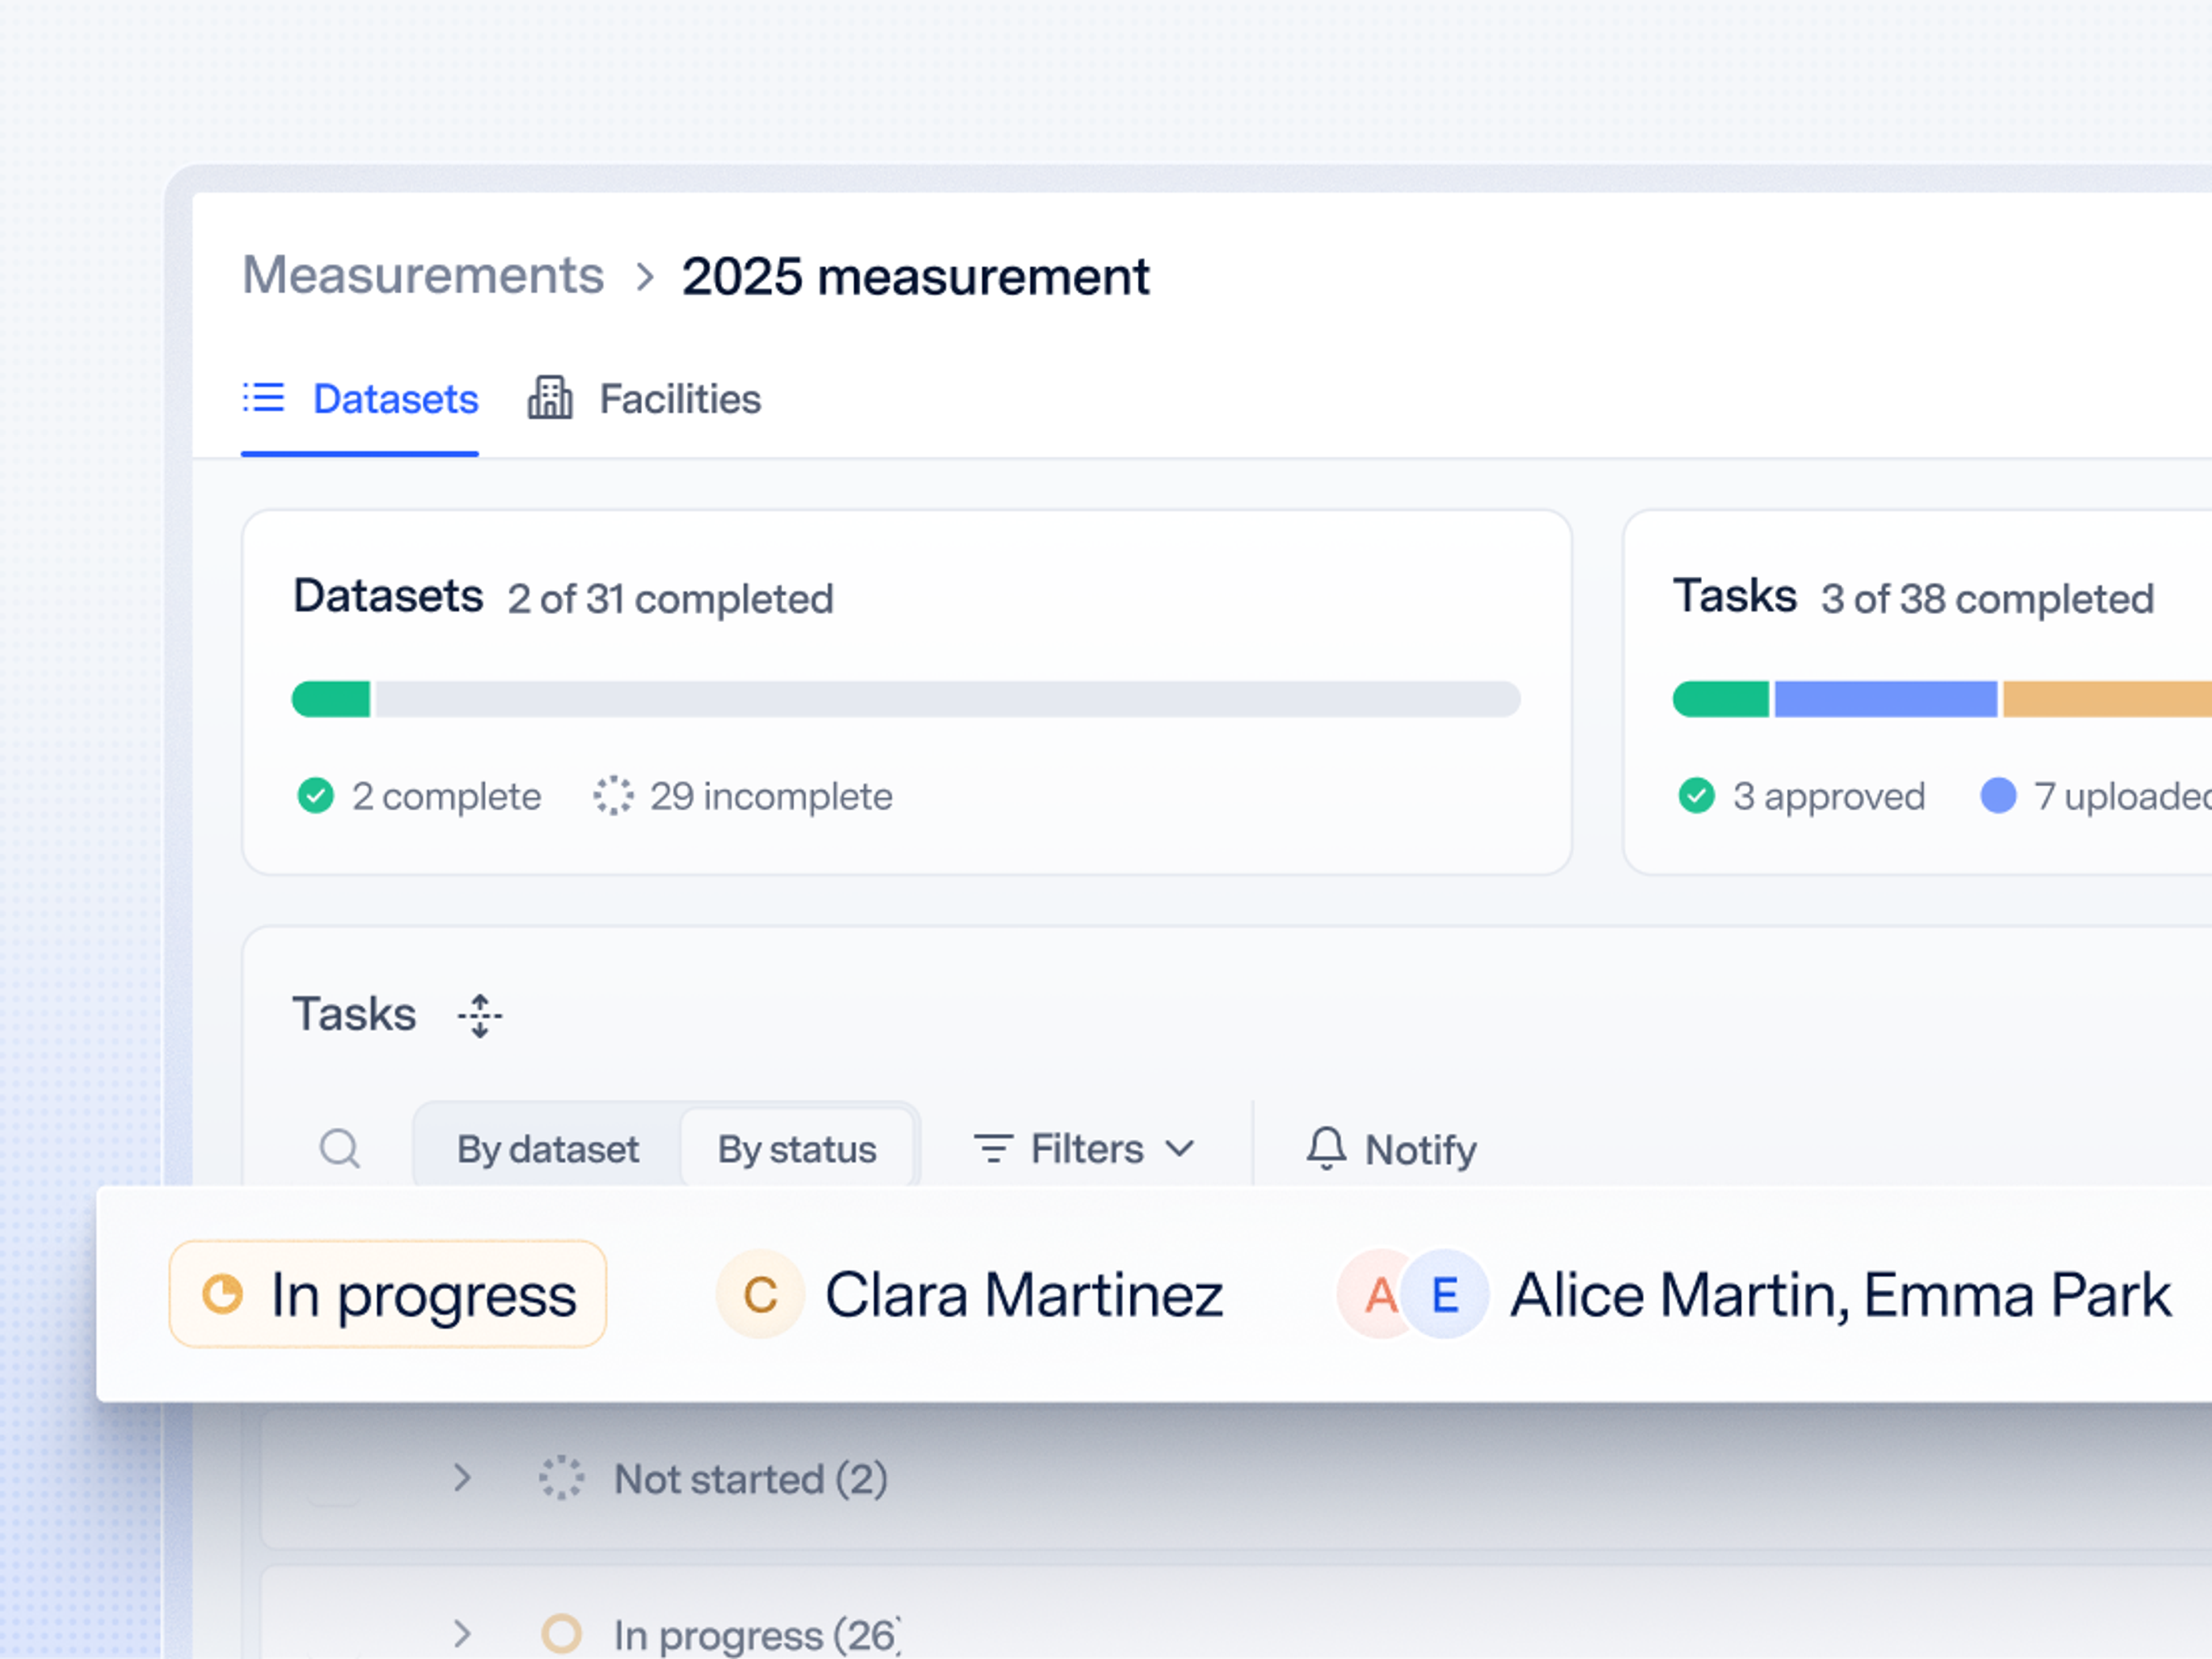Switch to the Datasets tab
Viewport: 2212px width, 1659px height.
pos(360,399)
